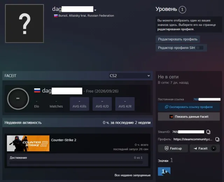Click the round Faceit level icon in button
224x182 pixels.
(213, 148)
